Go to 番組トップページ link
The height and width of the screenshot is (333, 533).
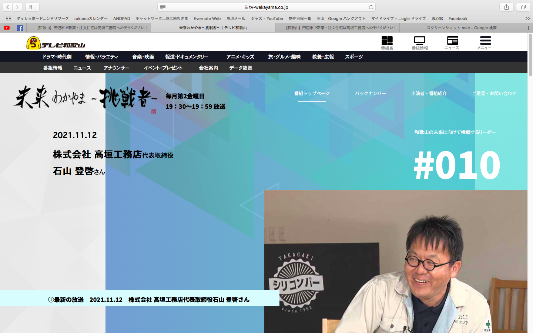pos(312,94)
